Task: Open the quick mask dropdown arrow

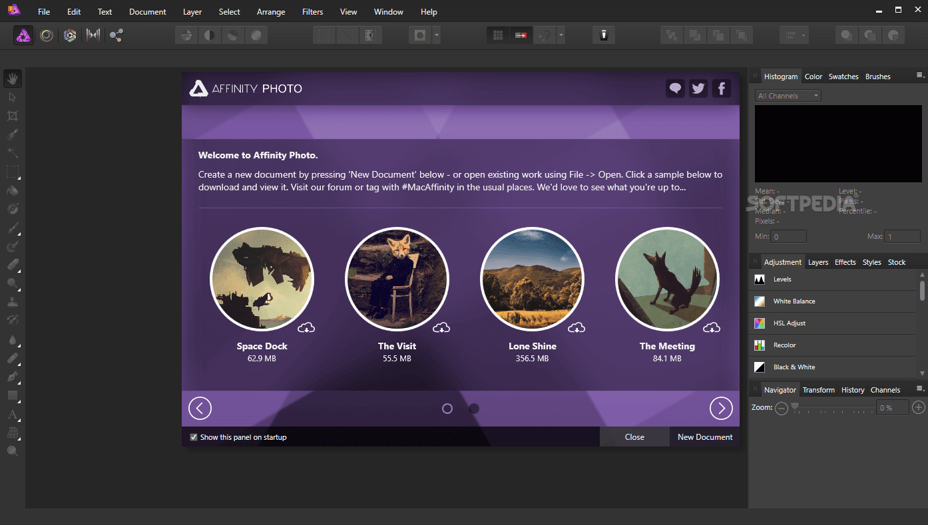Action: click(x=436, y=35)
